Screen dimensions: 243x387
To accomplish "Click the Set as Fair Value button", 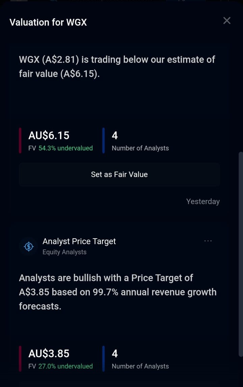I will coord(119,174).
